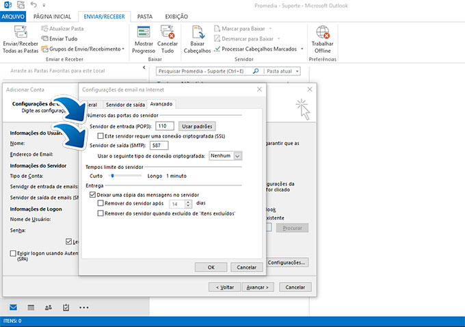
Task: Click Cancelar Tudo icon
Action: tap(168, 31)
